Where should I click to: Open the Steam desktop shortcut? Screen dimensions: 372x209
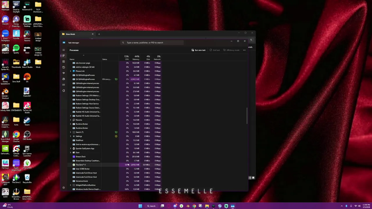[x=27, y=121]
